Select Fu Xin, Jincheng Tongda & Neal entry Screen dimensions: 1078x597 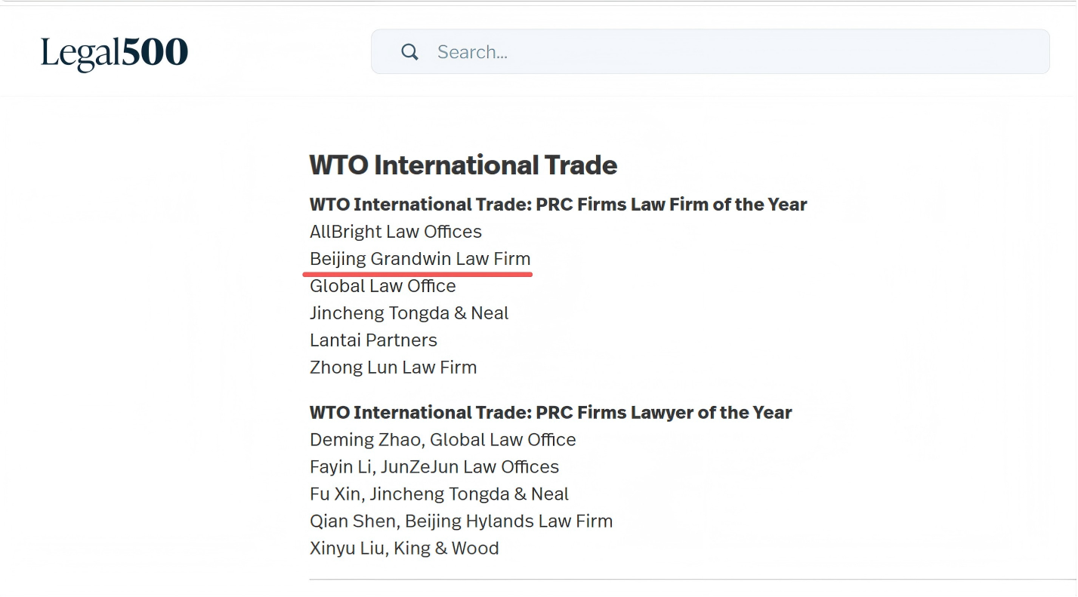click(x=440, y=494)
